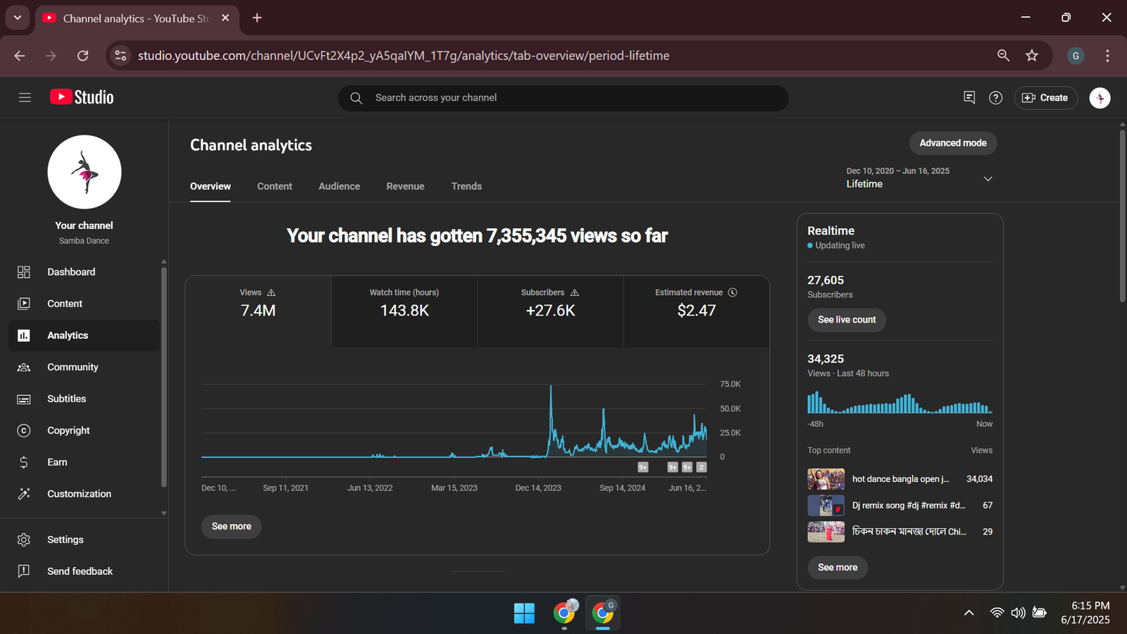Show hidden system tray icons chevron
This screenshot has height=634, width=1127.
coord(969,613)
